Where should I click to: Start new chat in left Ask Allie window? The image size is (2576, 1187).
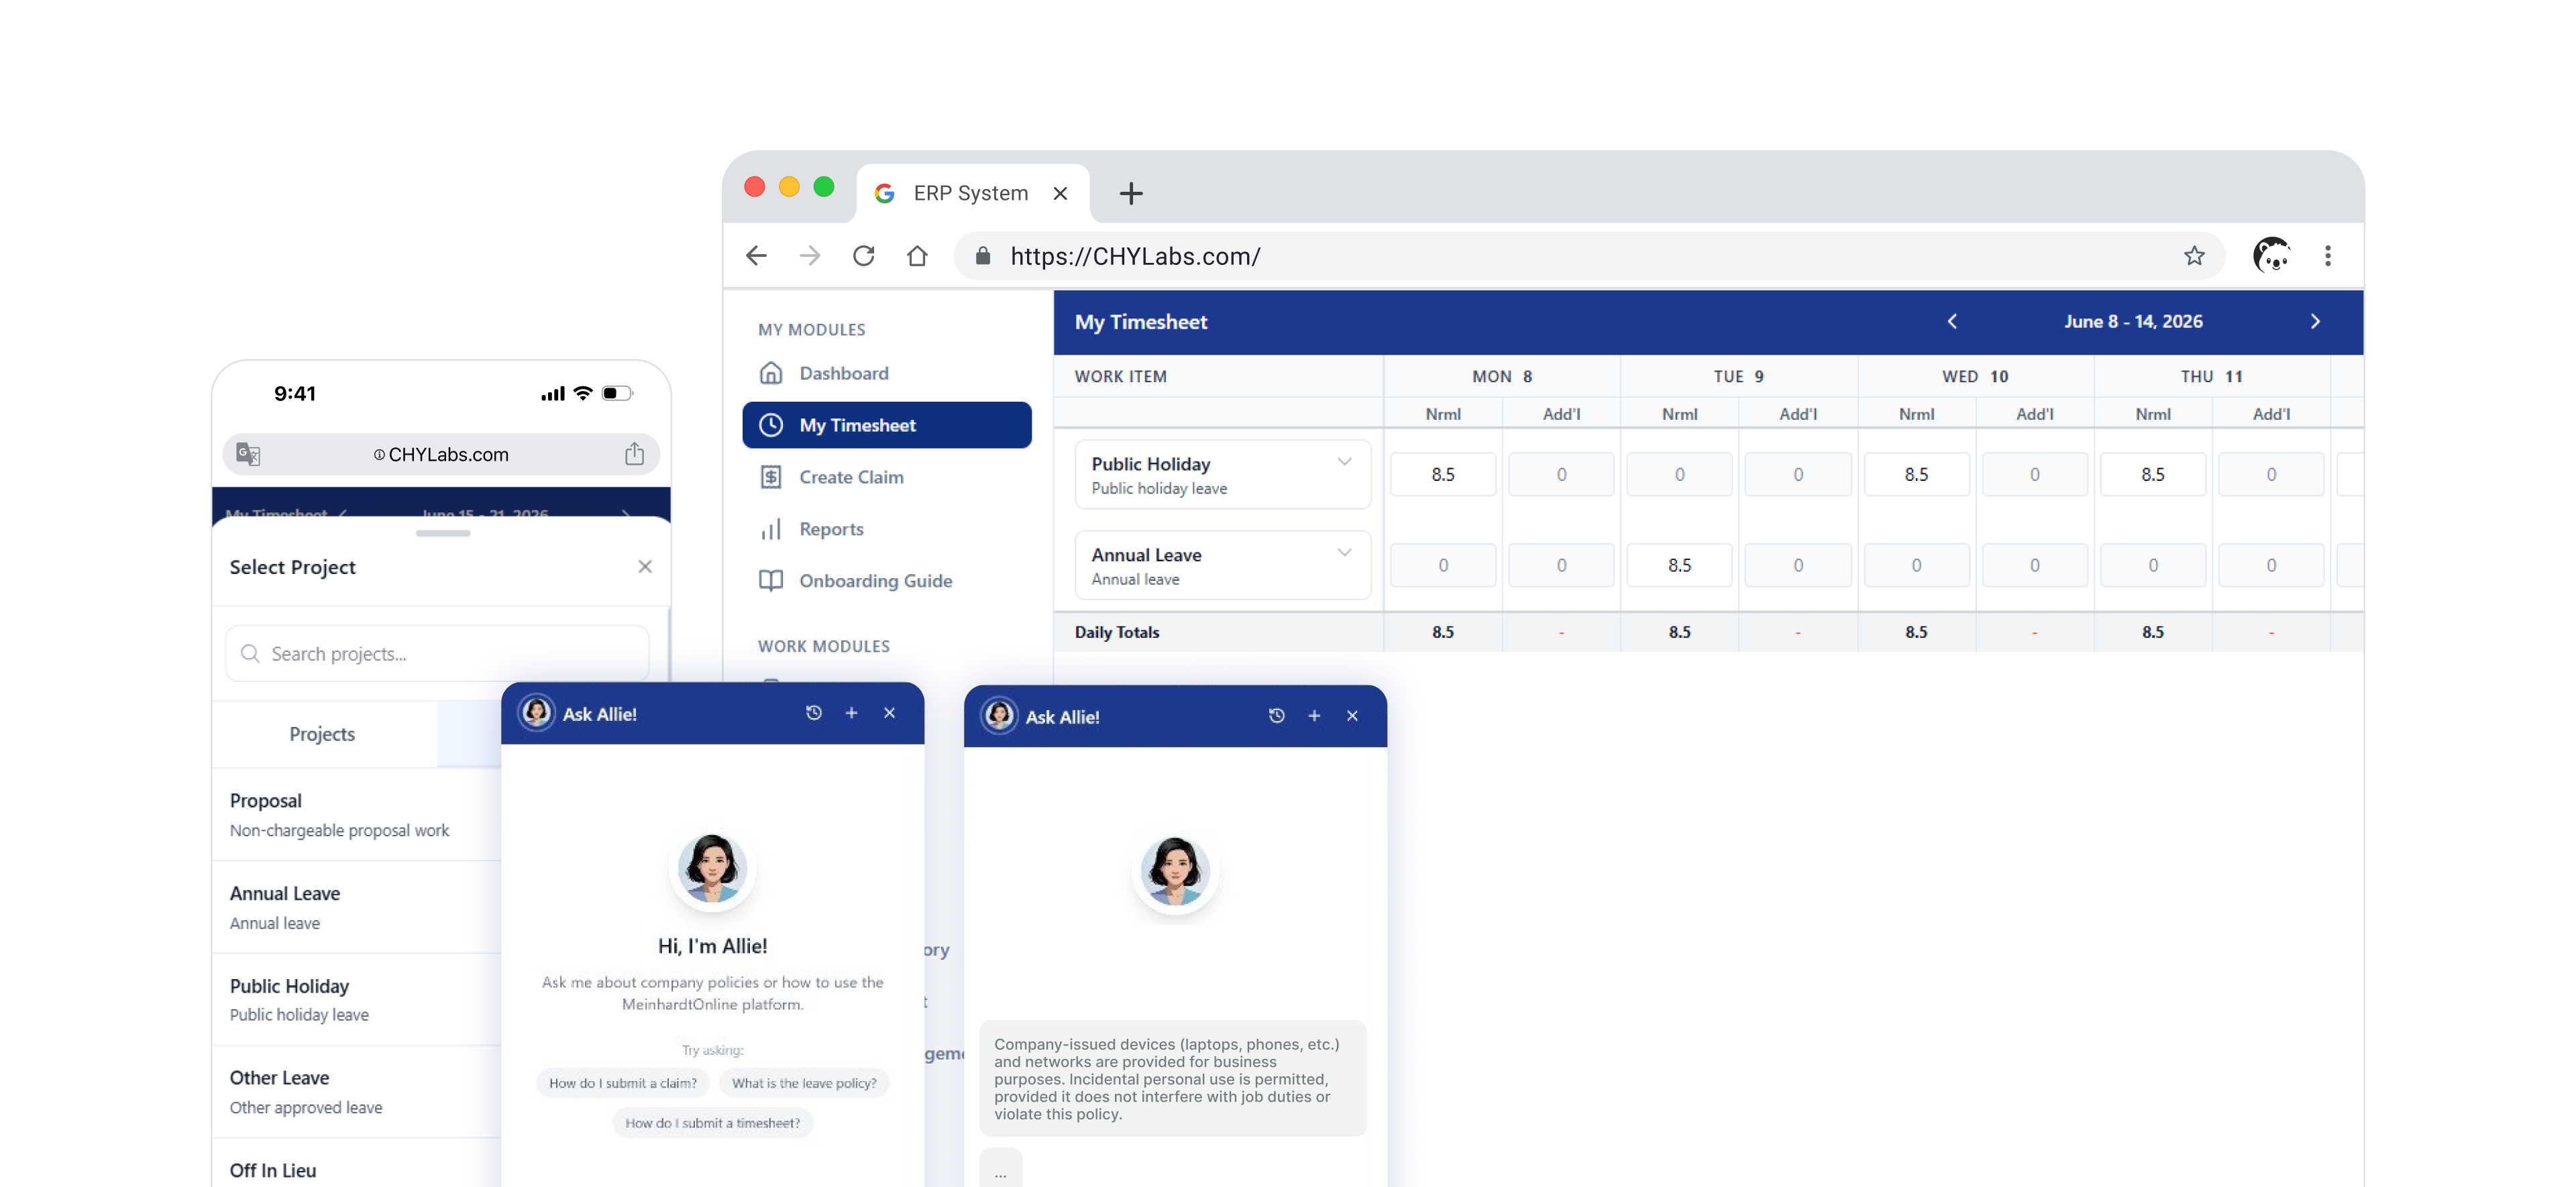click(x=851, y=713)
